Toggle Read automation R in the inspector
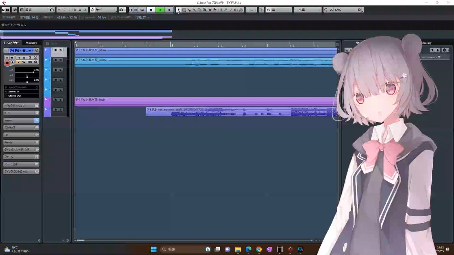Image resolution: width=454 pixels, height=255 pixels. [x=18, y=57]
